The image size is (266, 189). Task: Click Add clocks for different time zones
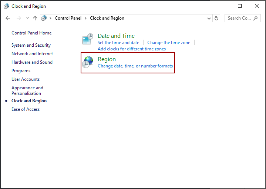(x=132, y=49)
